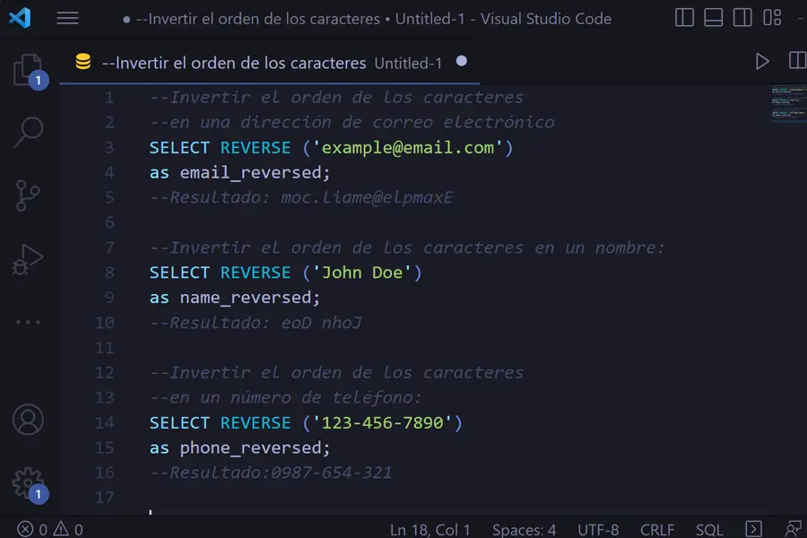Open the language mode picker showing SQL
This screenshot has height=538, width=807.
(x=709, y=529)
